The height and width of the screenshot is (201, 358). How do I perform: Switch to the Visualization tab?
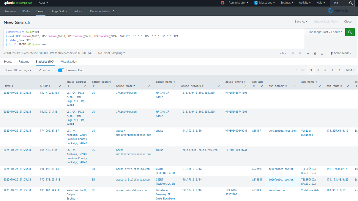point(69,61)
